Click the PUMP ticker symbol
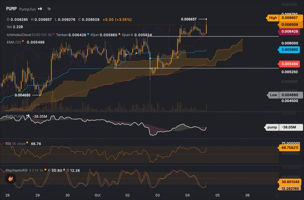This screenshot has width=304, height=200. tap(12, 9)
